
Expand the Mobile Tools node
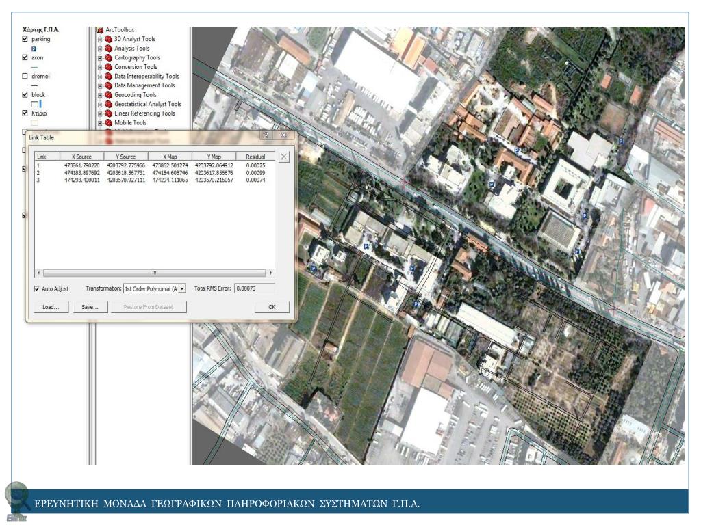(100, 123)
